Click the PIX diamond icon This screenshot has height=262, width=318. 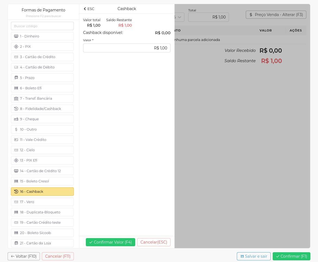pos(16,46)
